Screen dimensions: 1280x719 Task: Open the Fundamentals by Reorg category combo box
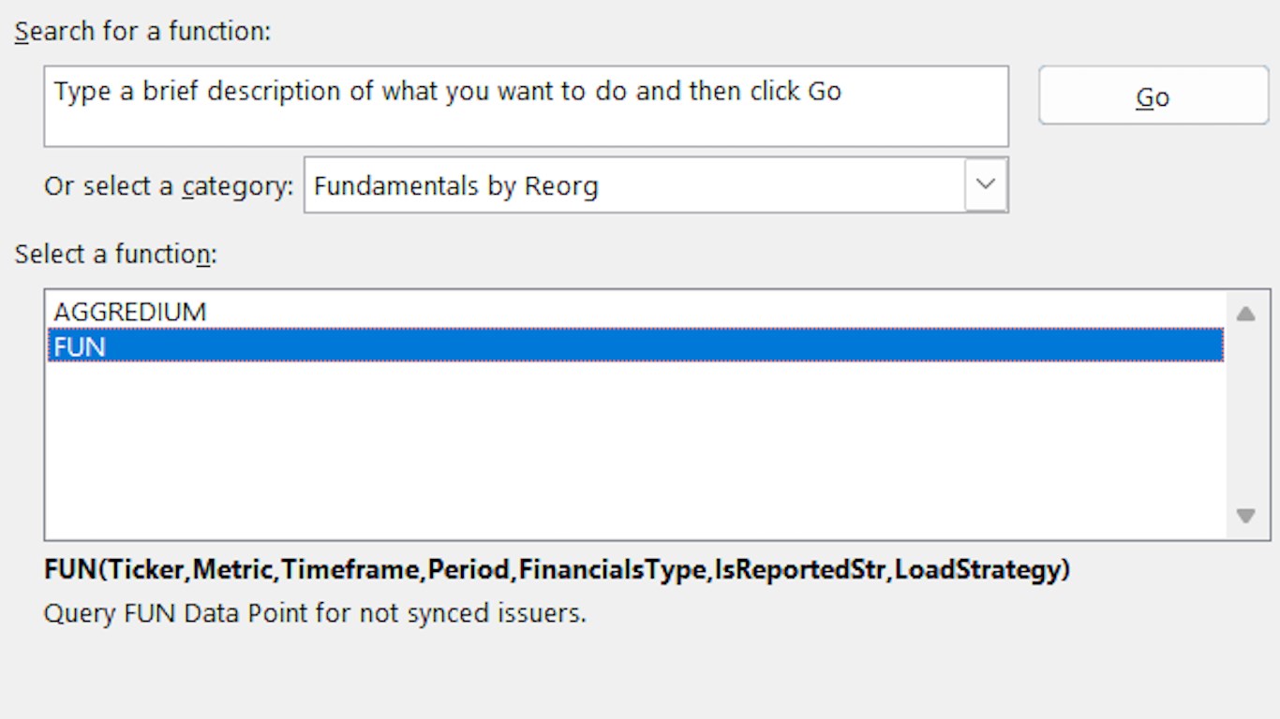click(x=637, y=185)
